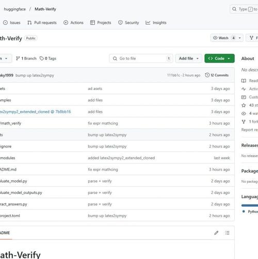Screen dimensions: 258x259
Task: View the 0 Tags link
Action: pyautogui.click(x=48, y=58)
